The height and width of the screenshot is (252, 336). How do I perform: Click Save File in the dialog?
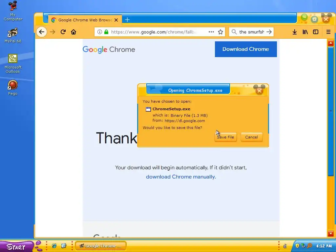point(225,137)
